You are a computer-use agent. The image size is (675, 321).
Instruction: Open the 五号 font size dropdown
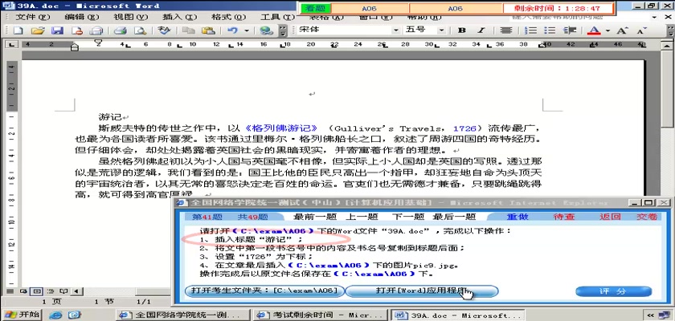(441, 30)
